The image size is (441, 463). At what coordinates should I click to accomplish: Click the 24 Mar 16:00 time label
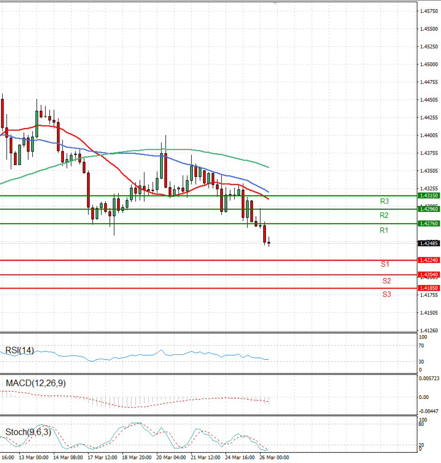tap(240, 457)
